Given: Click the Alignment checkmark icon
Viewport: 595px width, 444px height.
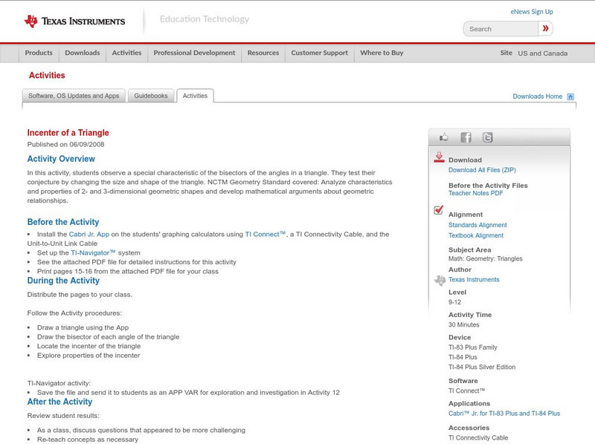Looking at the screenshot, I should 438,209.
